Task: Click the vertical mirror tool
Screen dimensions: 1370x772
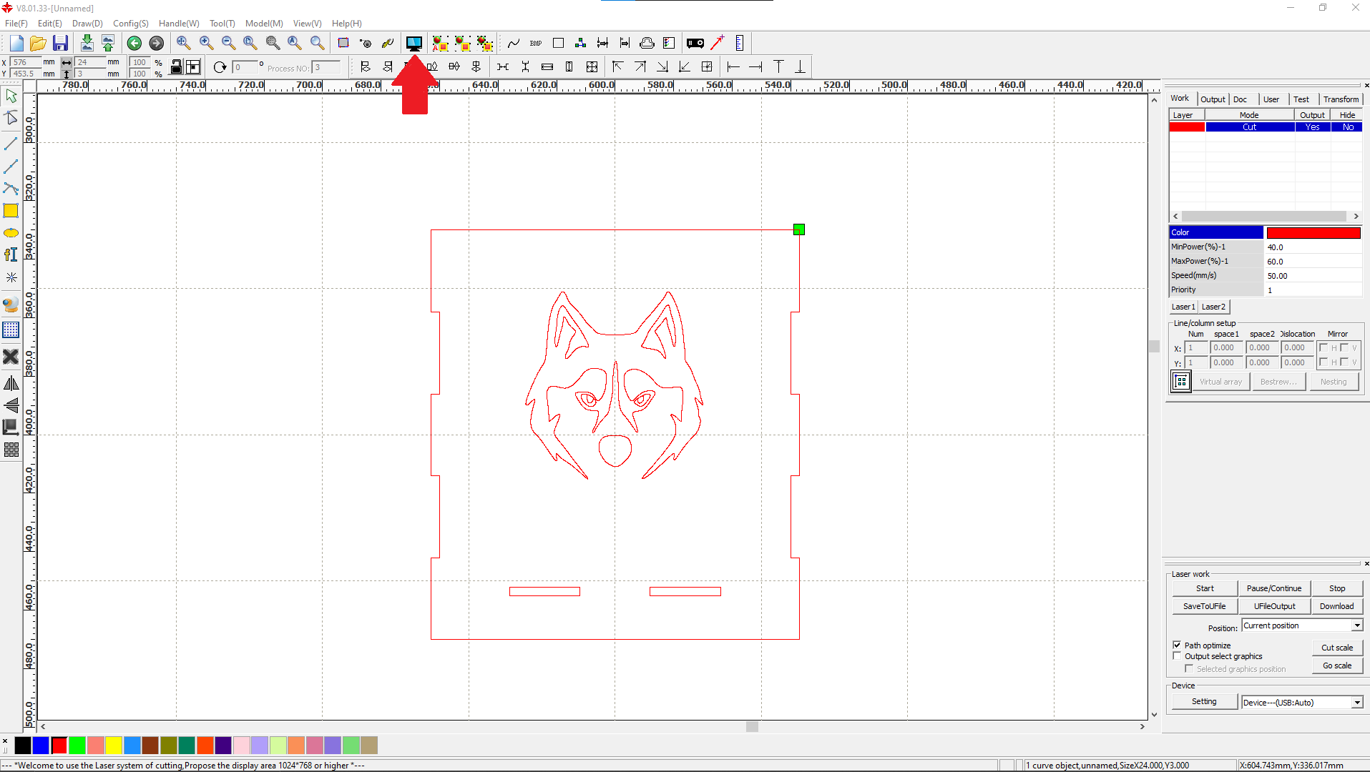Action: point(11,405)
